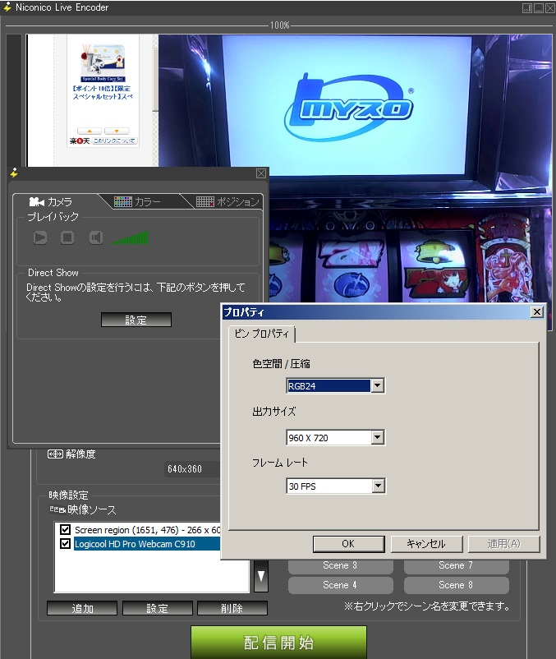Select Scene 3
The width and height of the screenshot is (556, 659).
pos(341,565)
